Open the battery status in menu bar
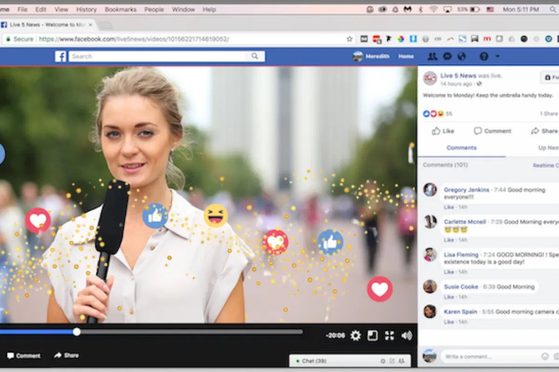Screen dimensions: 559x372 click(x=468, y=9)
